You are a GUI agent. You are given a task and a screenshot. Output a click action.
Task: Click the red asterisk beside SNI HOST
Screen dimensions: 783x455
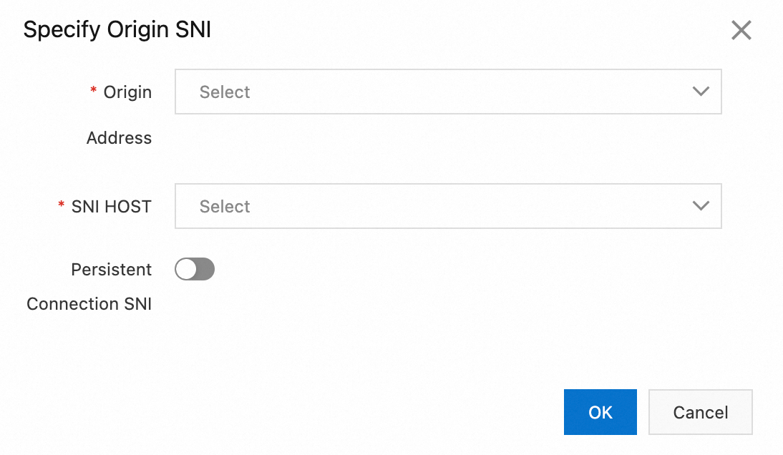tap(62, 206)
